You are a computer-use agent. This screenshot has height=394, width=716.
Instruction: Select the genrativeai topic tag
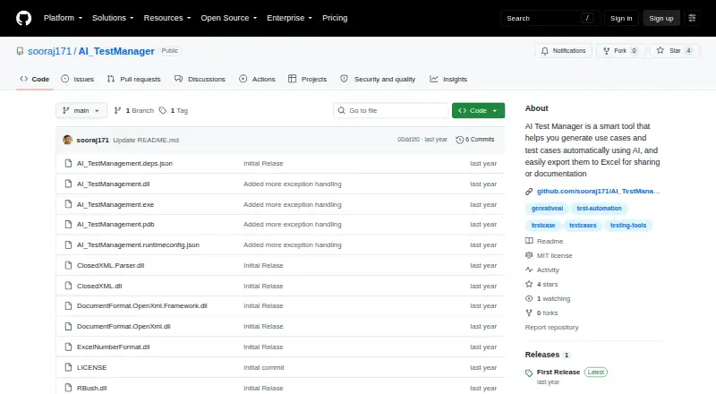pos(547,209)
